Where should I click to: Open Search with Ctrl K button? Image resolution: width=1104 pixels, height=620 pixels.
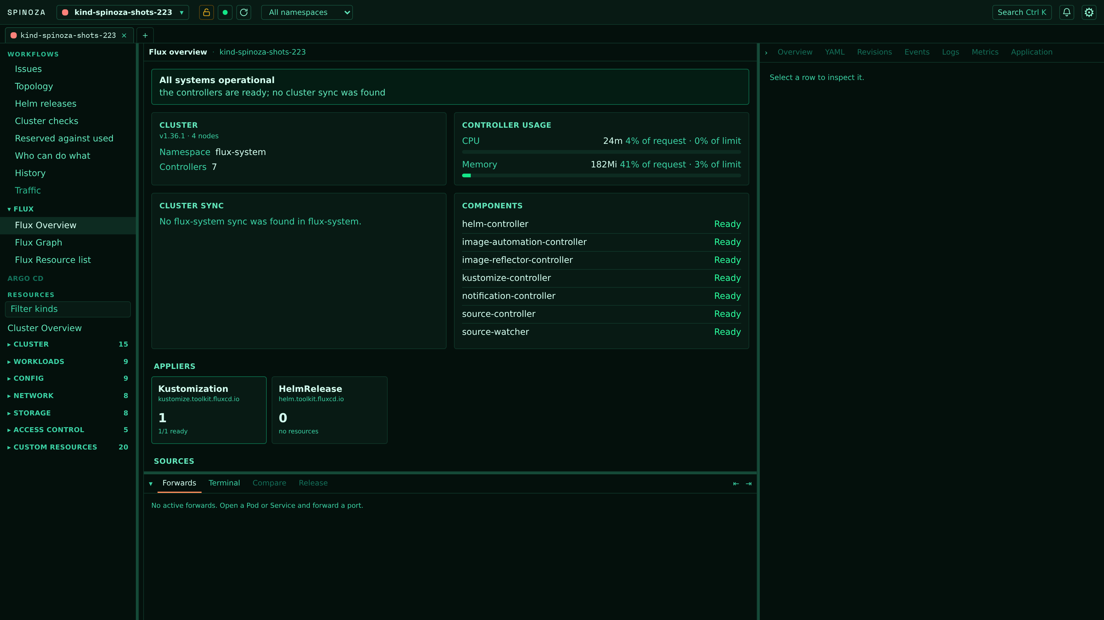1022,12
